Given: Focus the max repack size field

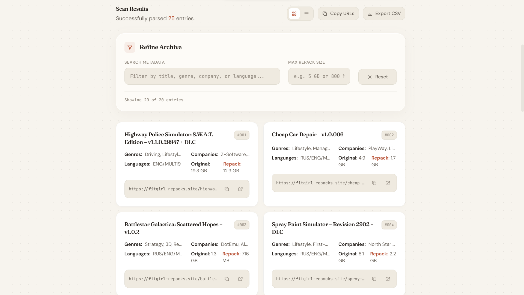Looking at the screenshot, I should (319, 76).
